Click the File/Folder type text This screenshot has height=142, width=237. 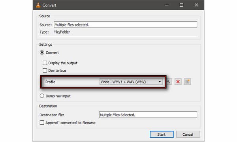[x=62, y=32]
